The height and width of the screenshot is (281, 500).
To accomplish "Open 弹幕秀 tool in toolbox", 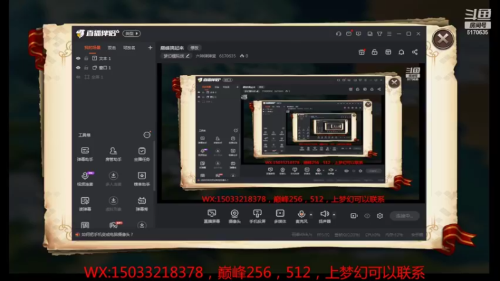I will pyautogui.click(x=142, y=204).
